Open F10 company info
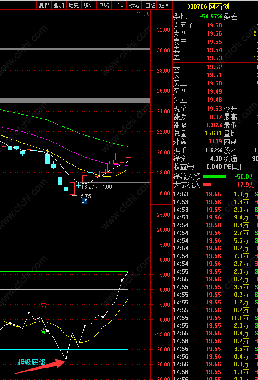Viewport: 258px width, 380px height. [119, 5]
